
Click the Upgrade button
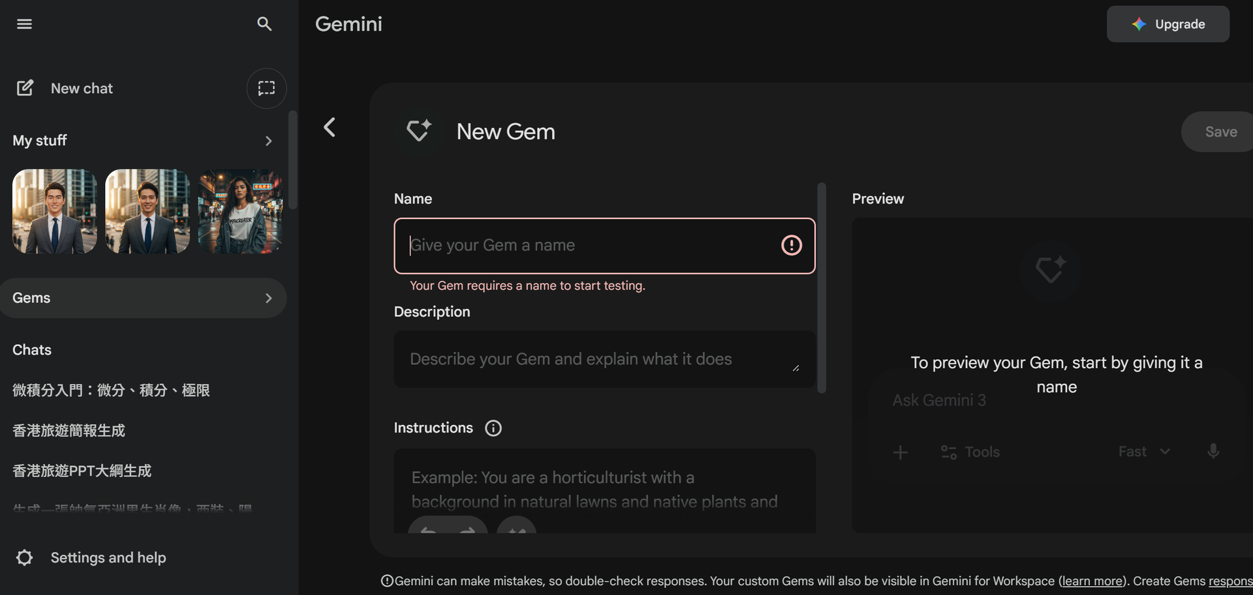[1168, 24]
